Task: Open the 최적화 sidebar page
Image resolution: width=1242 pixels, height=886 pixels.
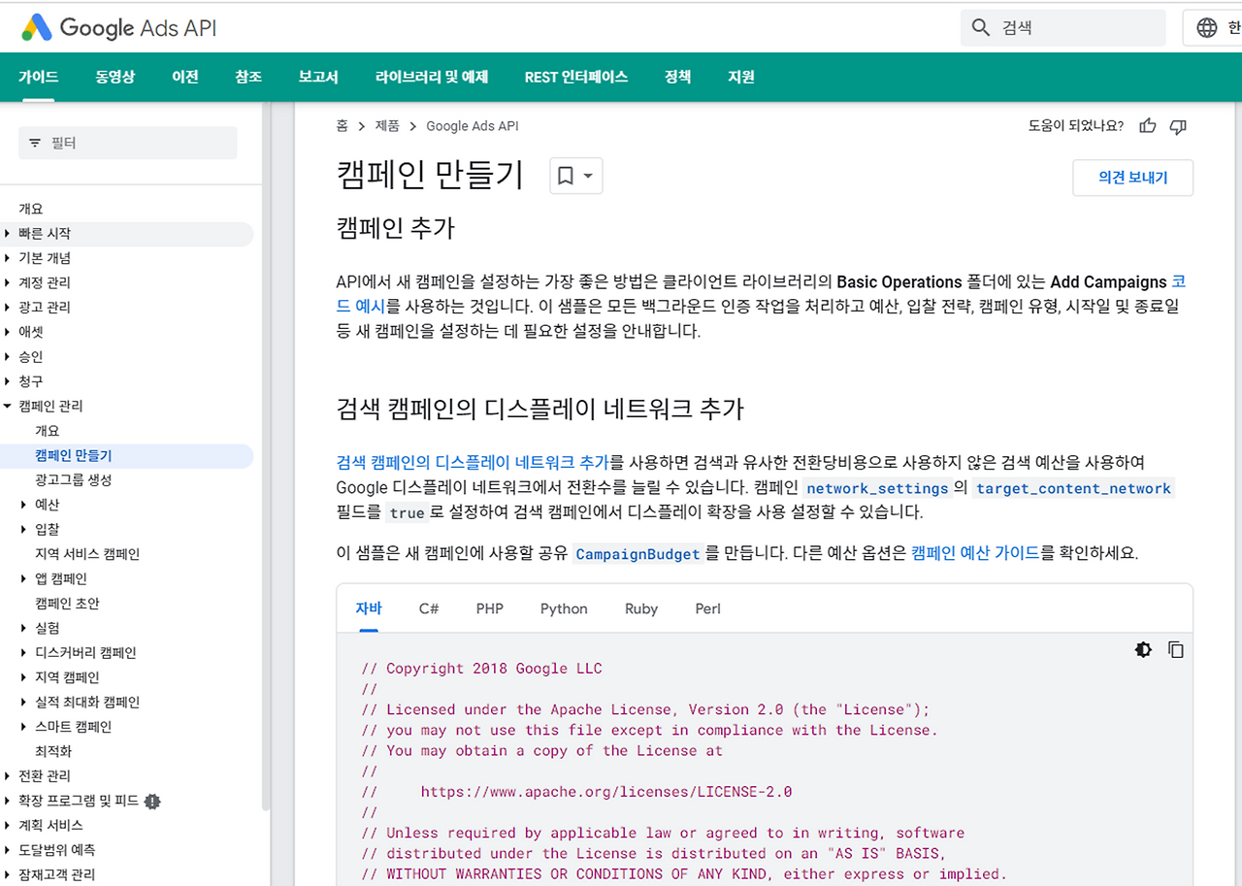Action: click(x=53, y=751)
